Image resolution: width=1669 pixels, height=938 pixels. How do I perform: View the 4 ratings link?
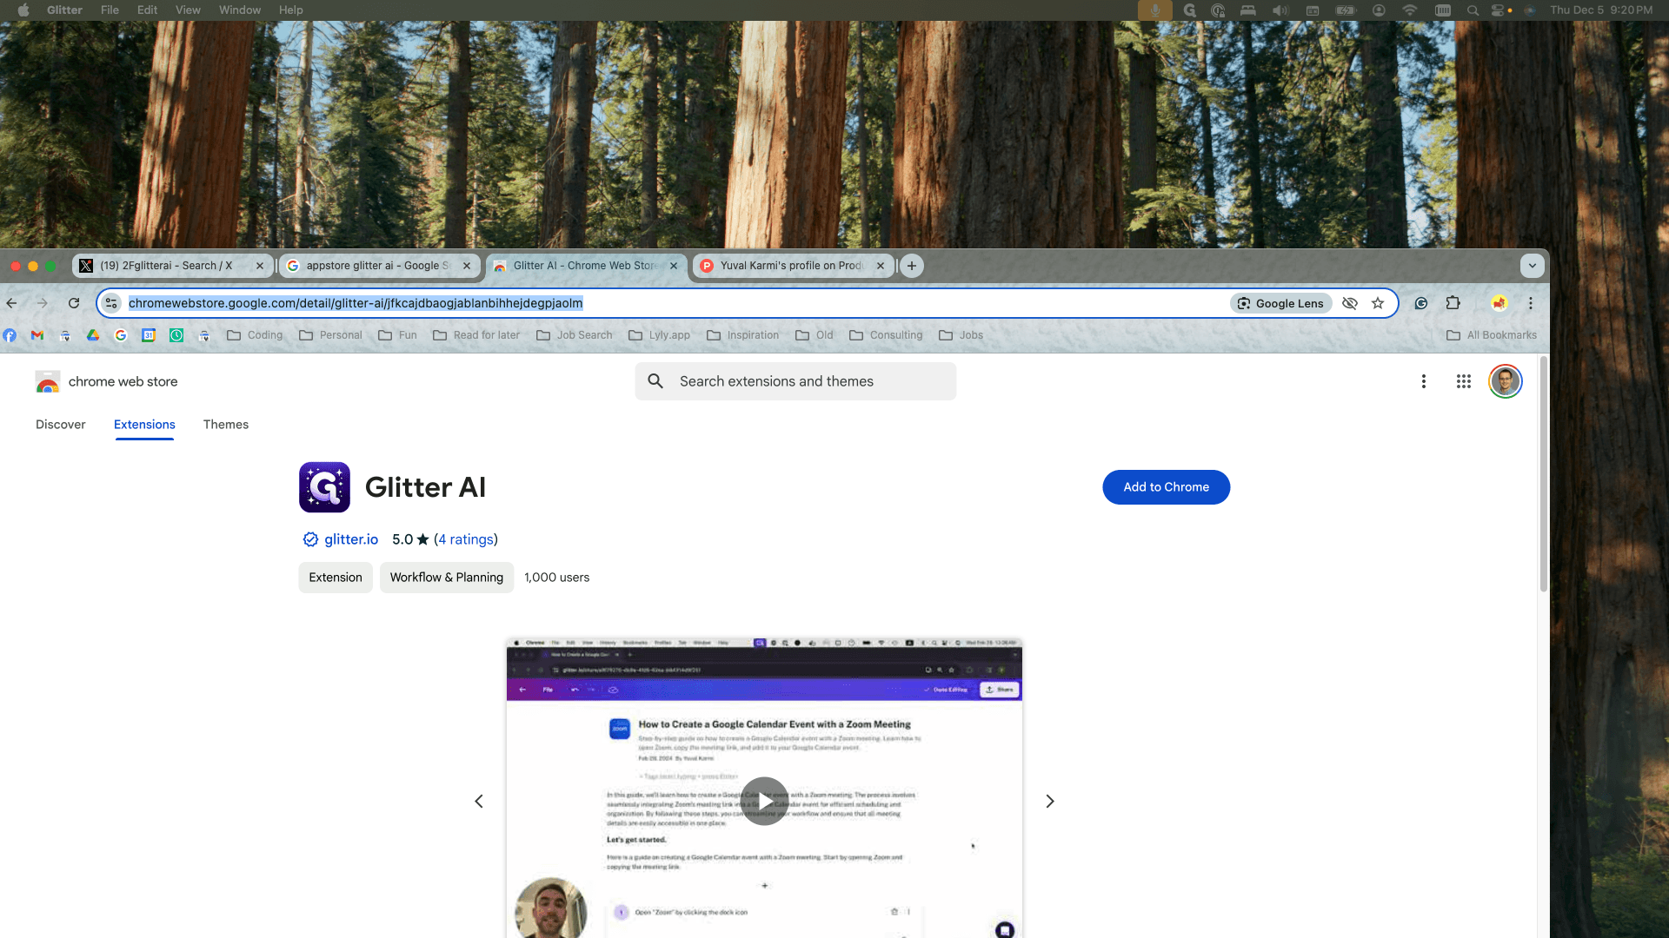point(466,539)
